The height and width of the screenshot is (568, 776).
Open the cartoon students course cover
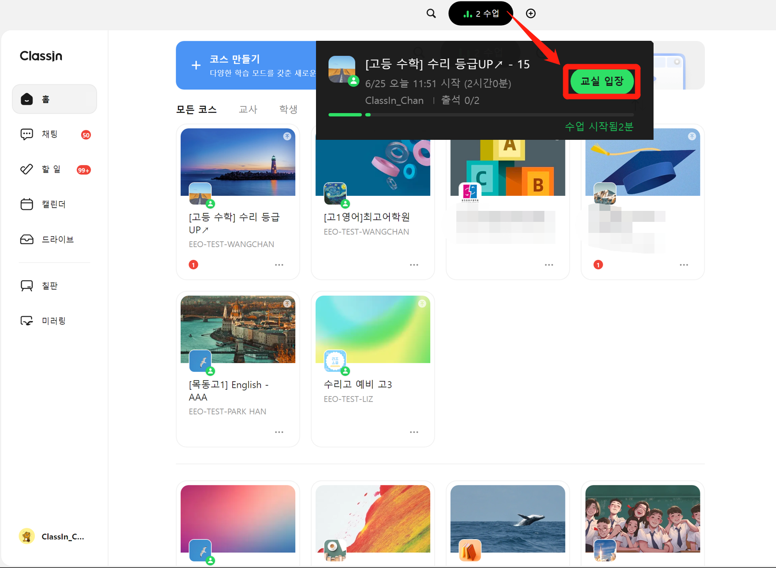point(643,518)
